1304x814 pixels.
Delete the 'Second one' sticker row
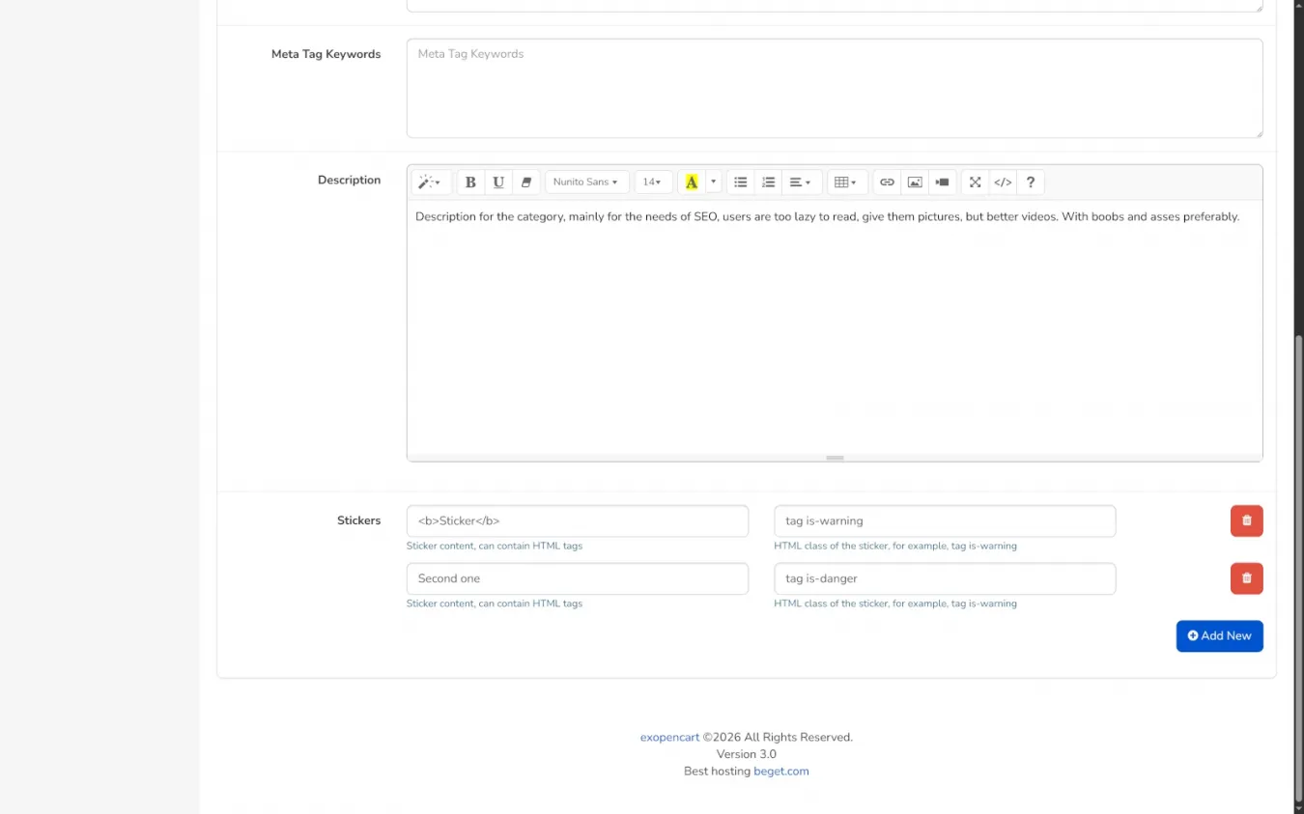1246,578
